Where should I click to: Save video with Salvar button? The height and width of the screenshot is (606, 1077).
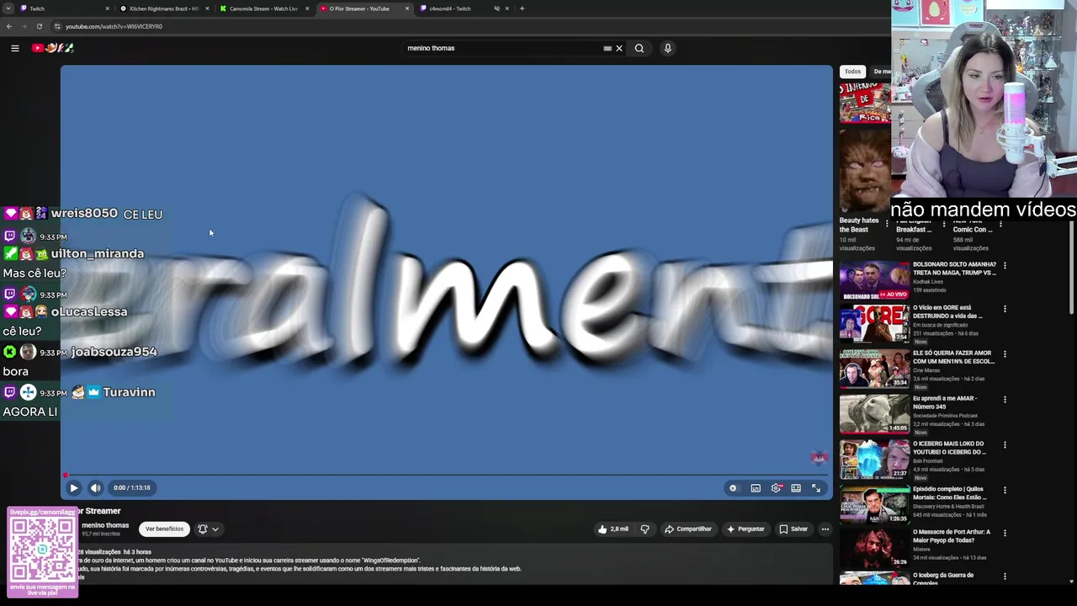tap(793, 529)
